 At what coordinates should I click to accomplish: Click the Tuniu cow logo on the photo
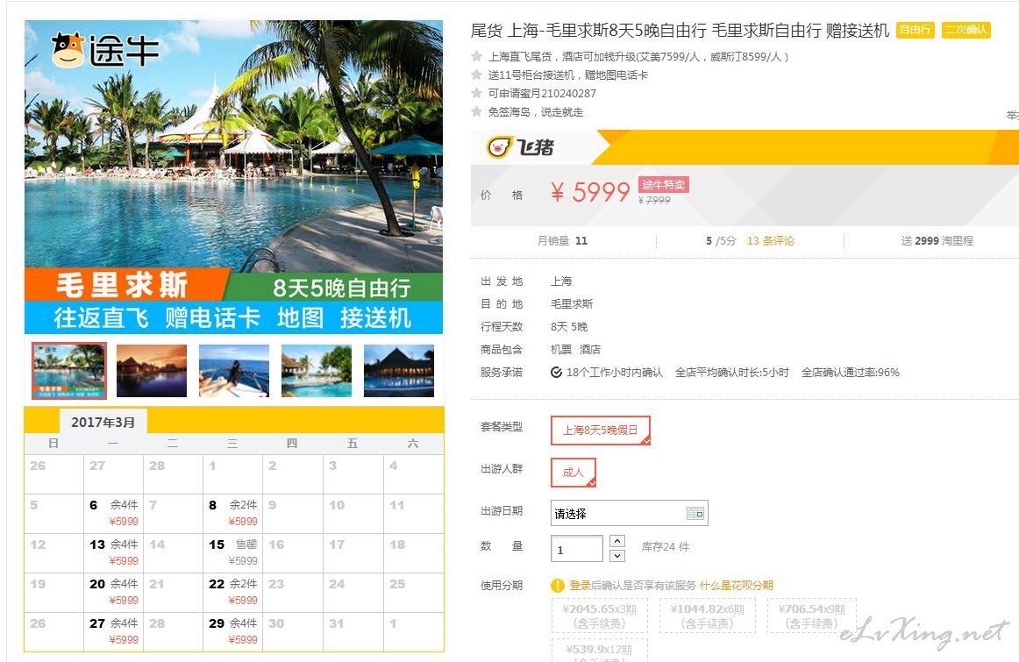(68, 50)
